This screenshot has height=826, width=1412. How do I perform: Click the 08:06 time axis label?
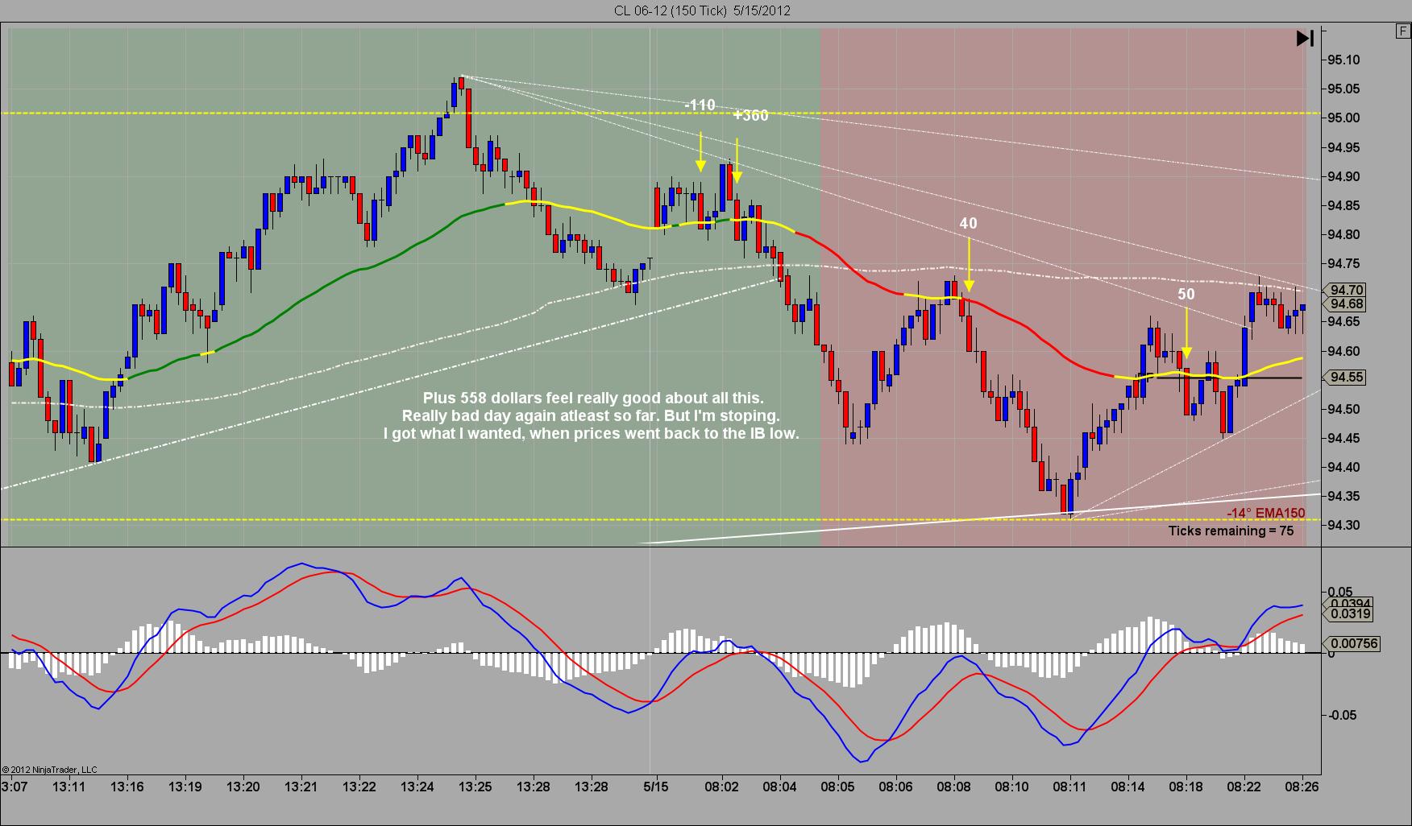(x=895, y=787)
